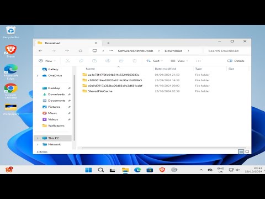Add a new File Explorer tab
This screenshot has height=199, width=265.
click(108, 43)
